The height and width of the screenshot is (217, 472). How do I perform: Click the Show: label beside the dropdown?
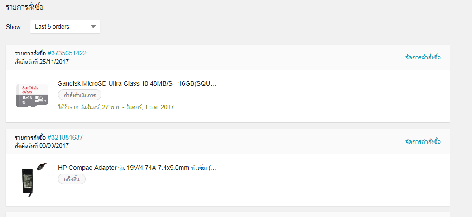coord(14,27)
